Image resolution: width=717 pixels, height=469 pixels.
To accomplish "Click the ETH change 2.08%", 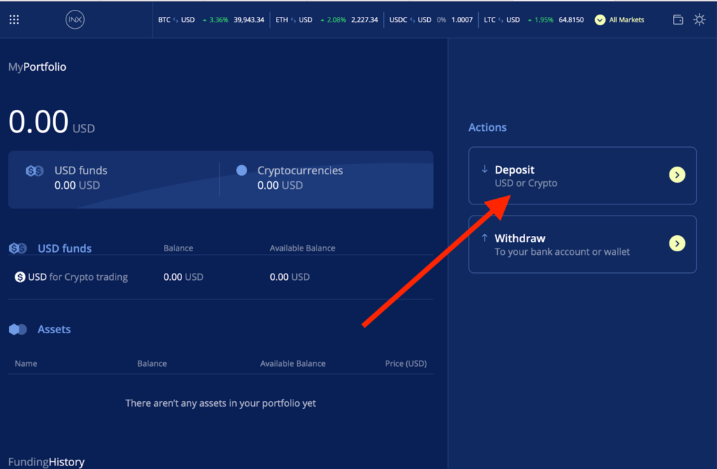I will (333, 20).
